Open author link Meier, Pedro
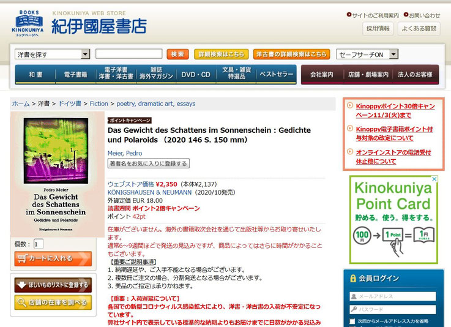The image size is (451, 327). (125, 153)
